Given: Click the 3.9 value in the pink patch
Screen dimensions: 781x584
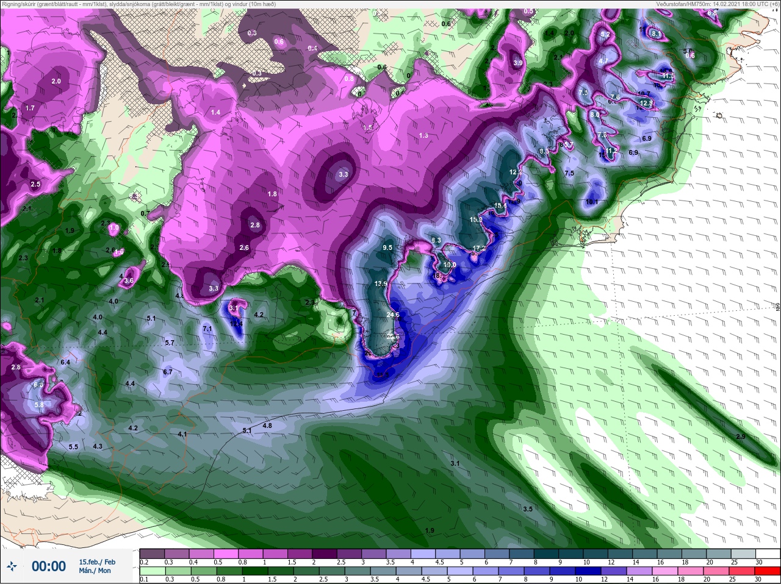Looking at the screenshot, I should pos(518,63).
